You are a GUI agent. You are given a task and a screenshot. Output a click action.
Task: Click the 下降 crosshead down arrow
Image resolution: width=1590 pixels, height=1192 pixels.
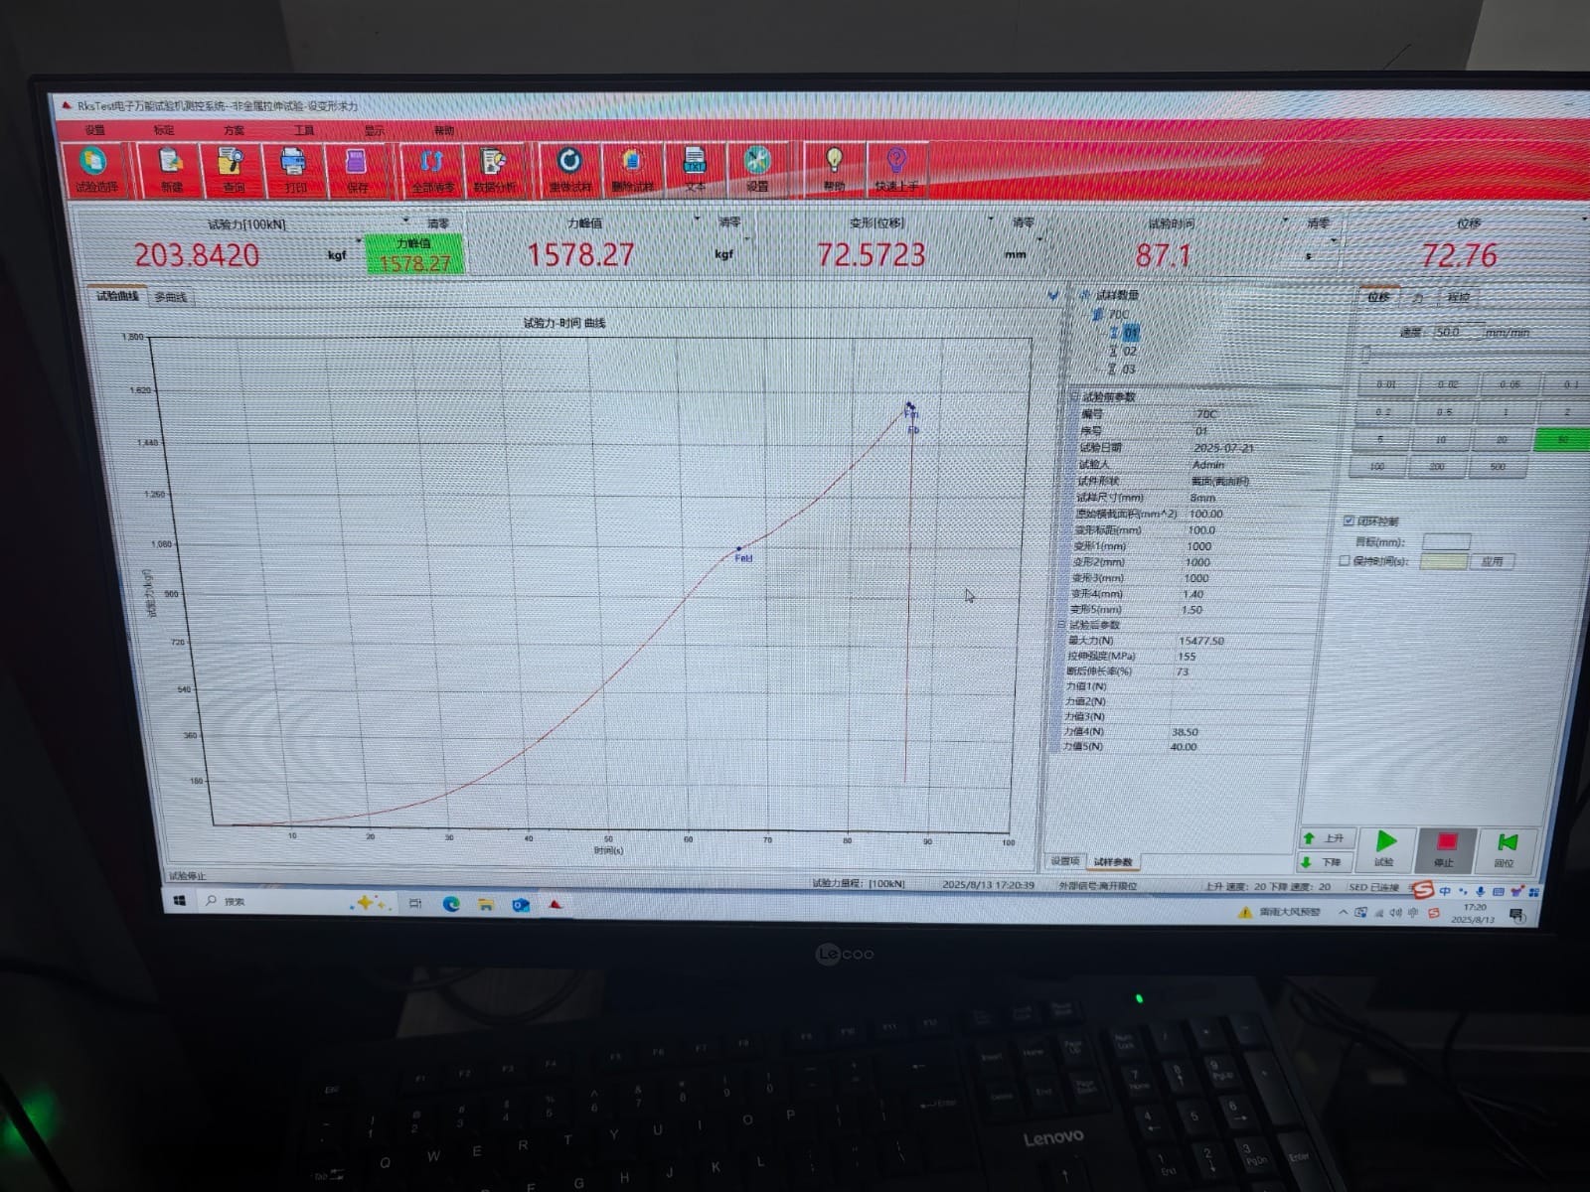pos(1324,861)
